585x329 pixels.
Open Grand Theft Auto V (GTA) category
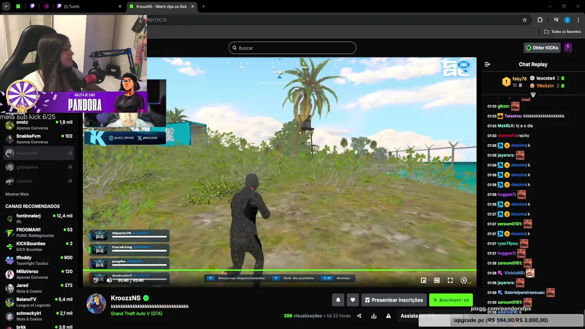pos(136,313)
